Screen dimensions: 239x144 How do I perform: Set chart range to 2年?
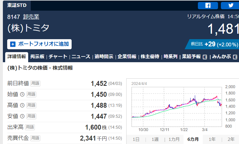[231, 139]
